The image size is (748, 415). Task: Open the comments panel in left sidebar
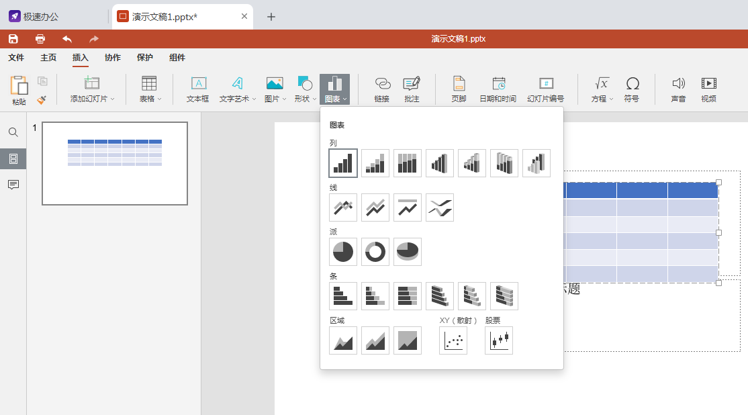tap(13, 185)
